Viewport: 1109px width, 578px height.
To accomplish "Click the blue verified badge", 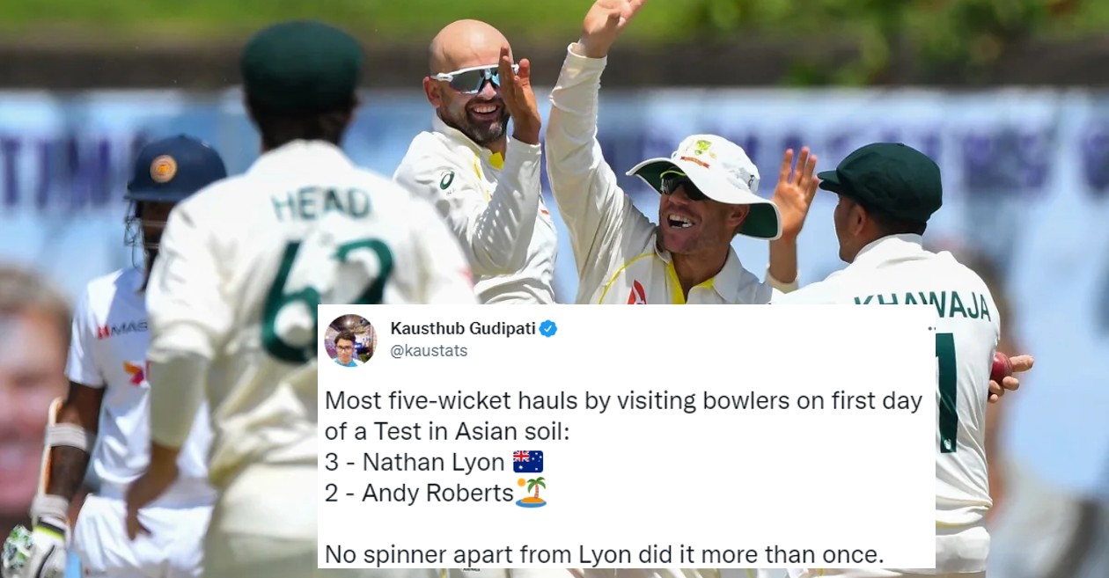I will [547, 329].
